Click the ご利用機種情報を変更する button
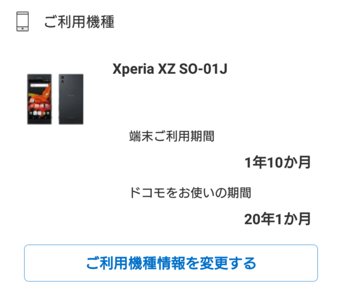 click(171, 263)
